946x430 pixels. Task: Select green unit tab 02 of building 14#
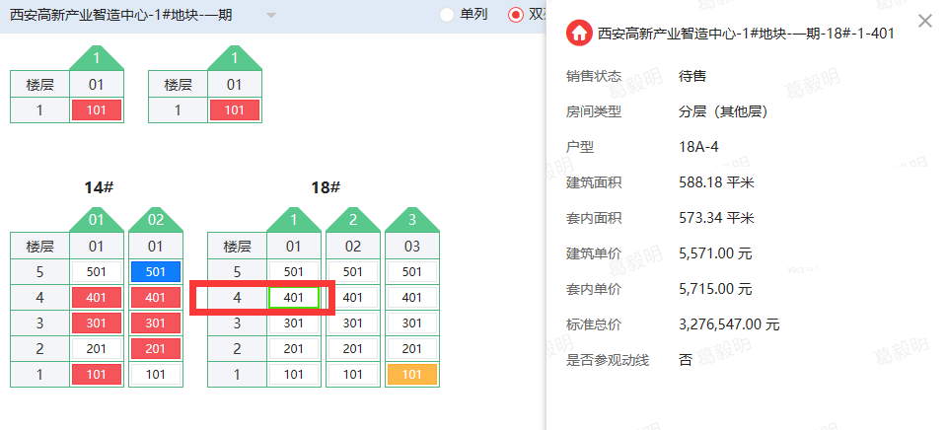[x=155, y=219]
